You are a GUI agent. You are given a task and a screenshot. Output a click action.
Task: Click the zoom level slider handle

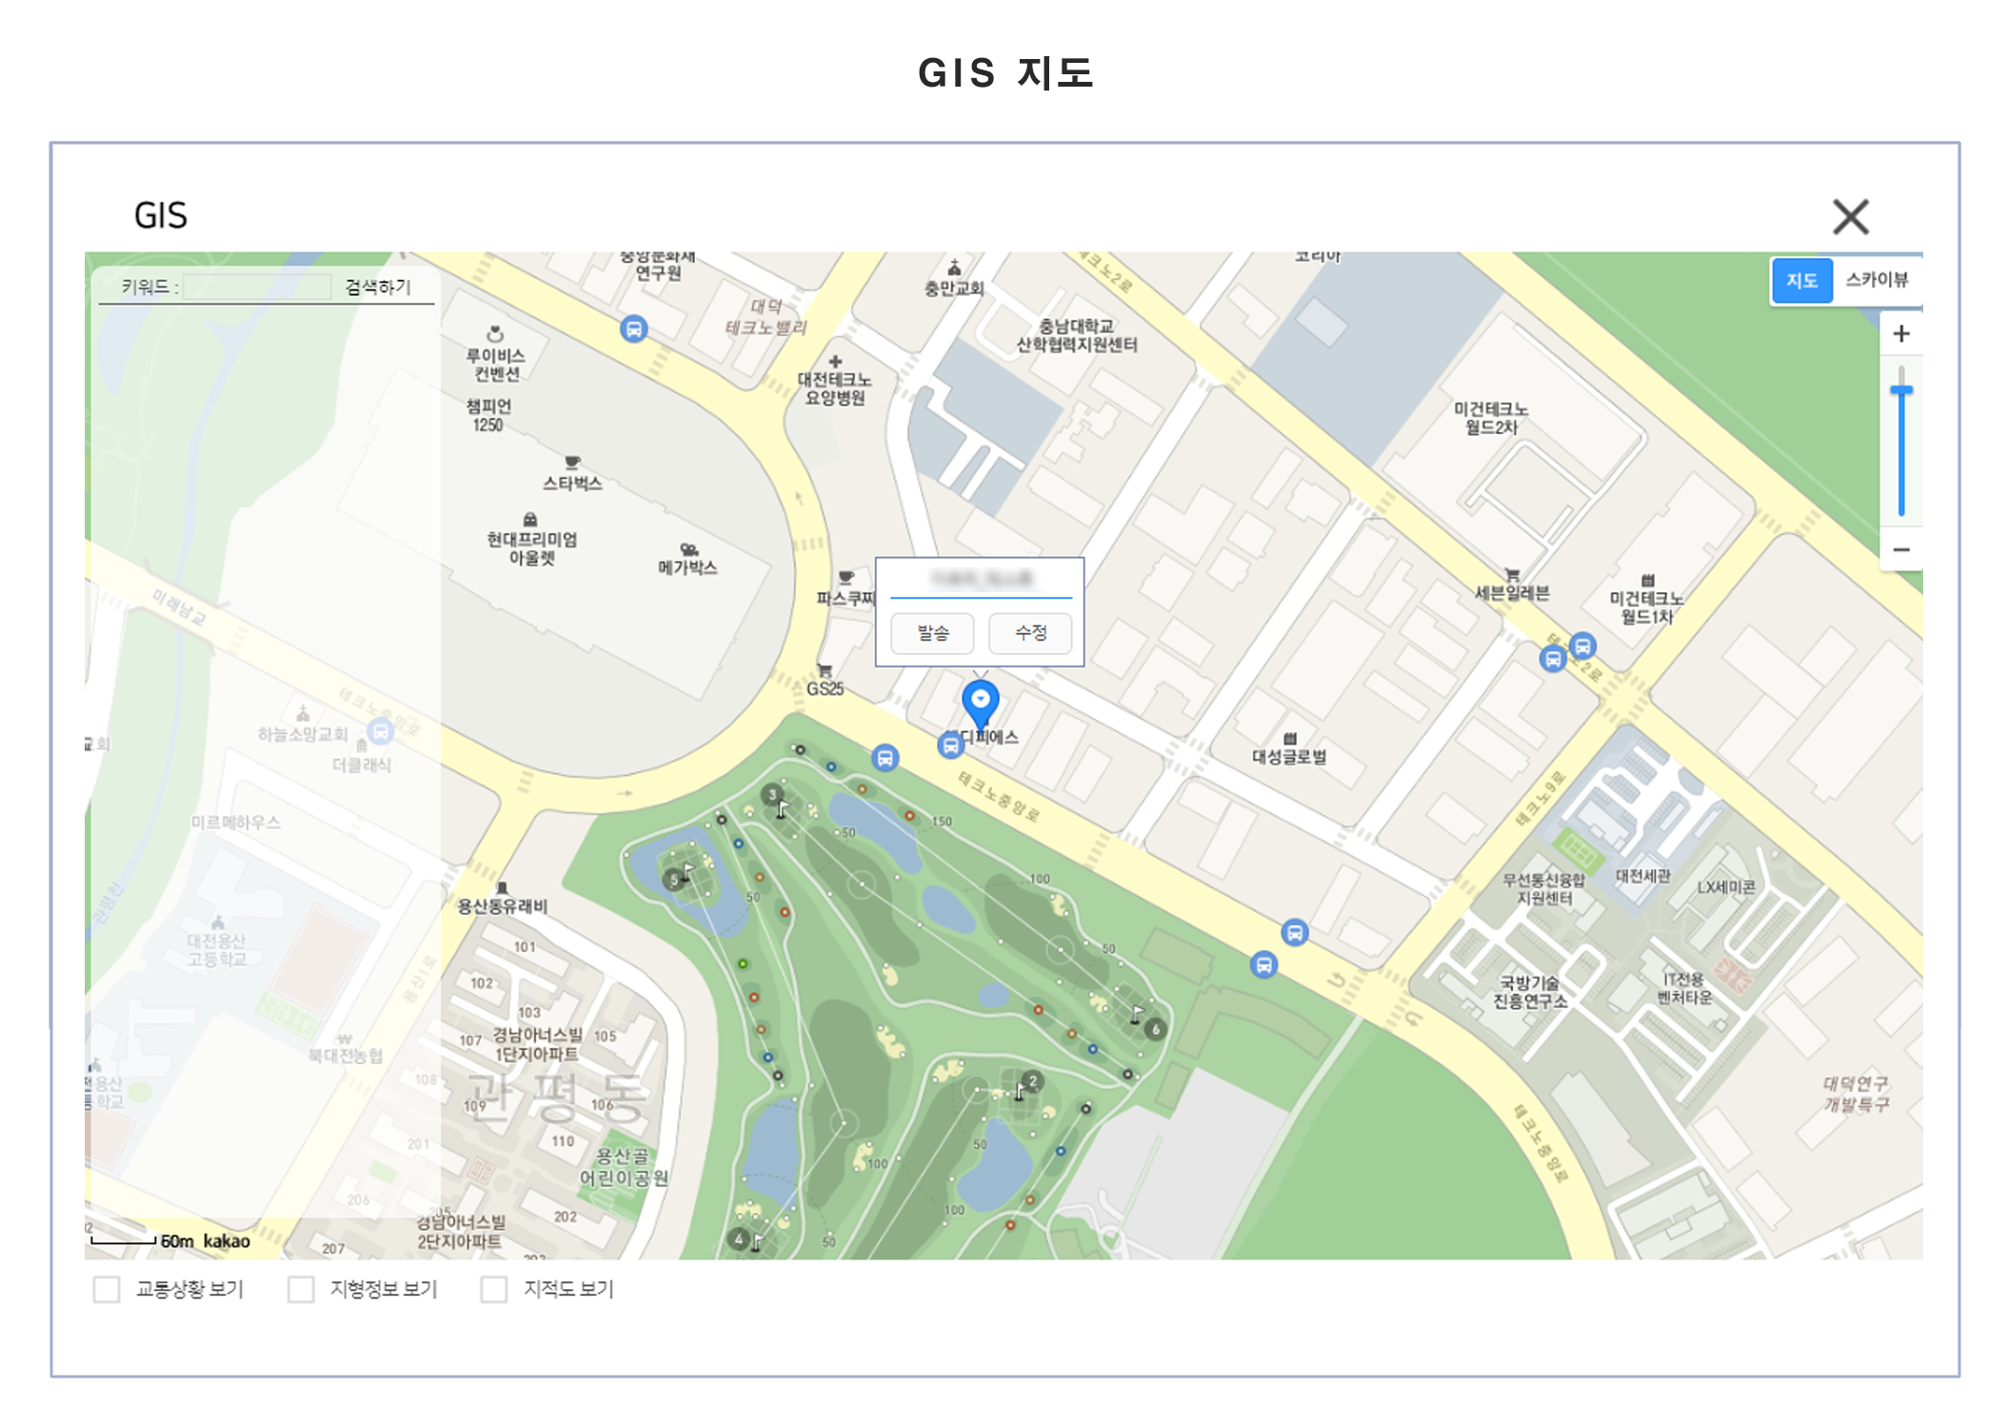(x=1901, y=390)
